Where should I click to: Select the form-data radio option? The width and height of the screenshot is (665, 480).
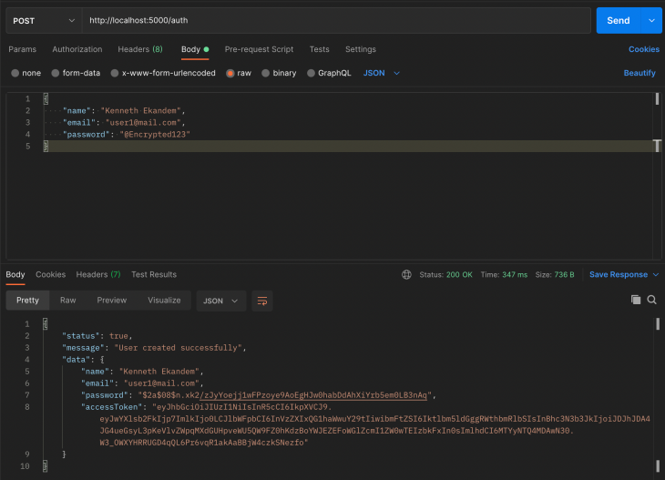56,73
